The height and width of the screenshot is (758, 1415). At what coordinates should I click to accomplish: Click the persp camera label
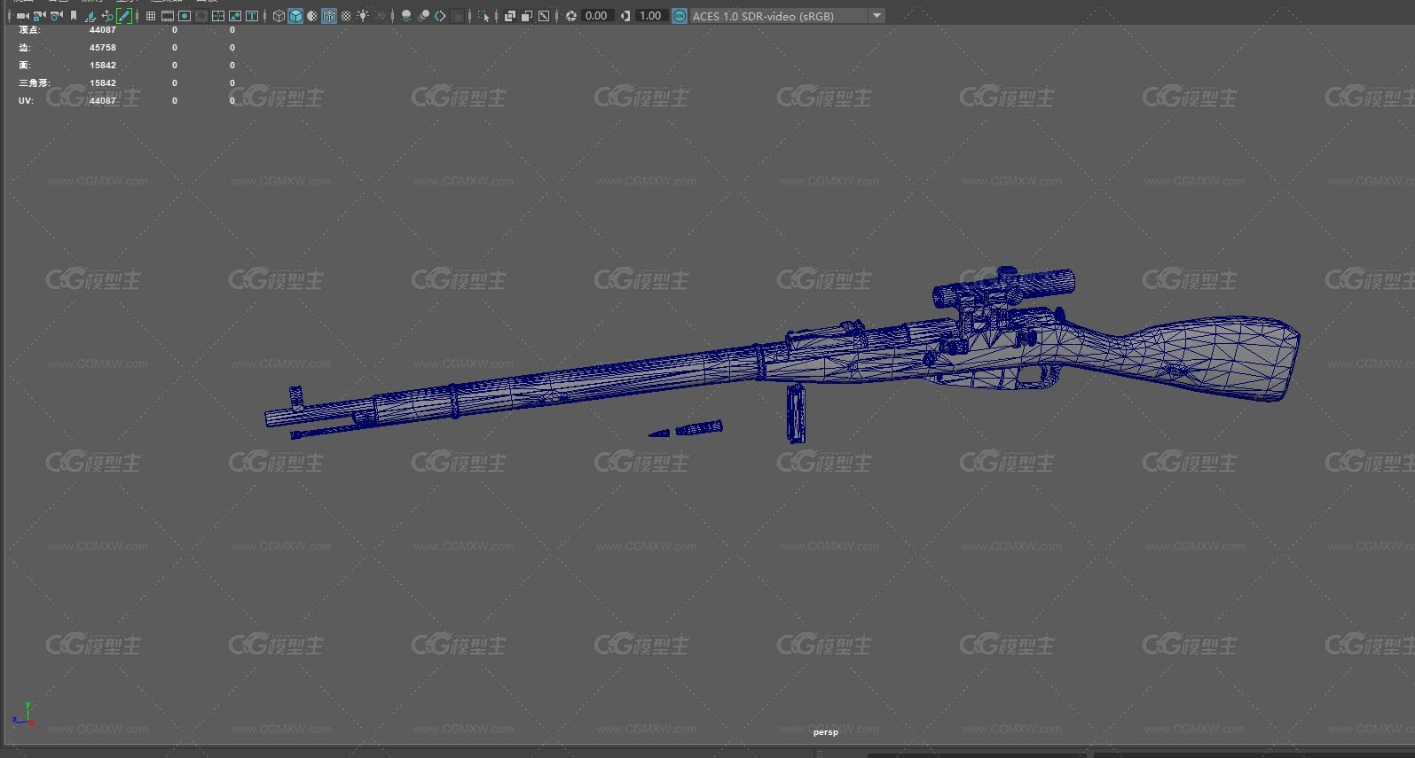click(x=825, y=732)
